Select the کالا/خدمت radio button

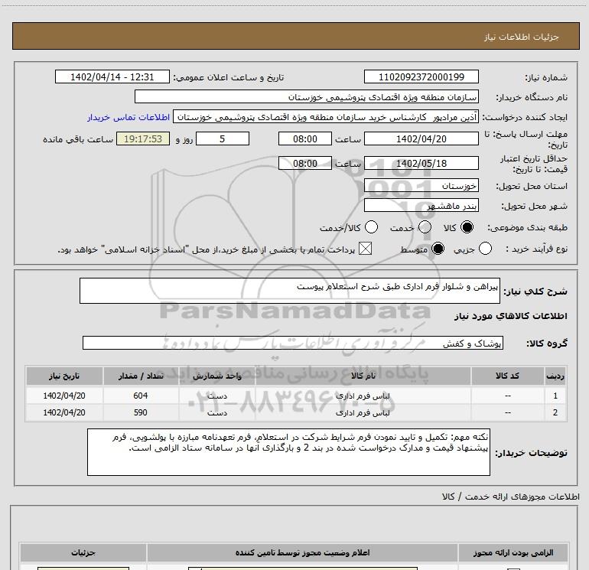372,227
